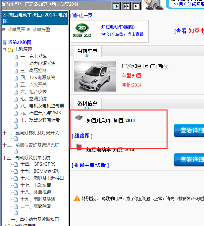Open tree item 十五、BCM及阅读灯
The image size is (204, 226).
click(x=41, y=171)
